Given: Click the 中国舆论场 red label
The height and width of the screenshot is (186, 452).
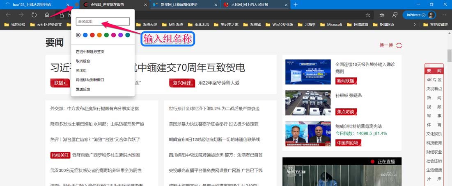Looking at the screenshot, I should click(348, 143).
